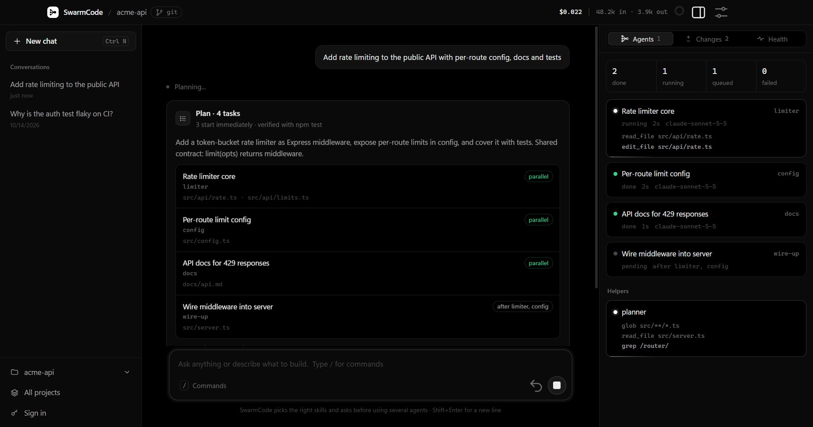Click the git branch badge

pyautogui.click(x=166, y=12)
